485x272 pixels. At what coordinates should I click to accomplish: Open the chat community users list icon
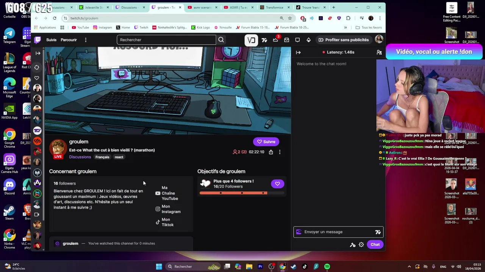pos(379,52)
